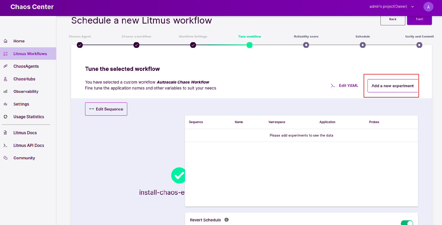Click the Schedule step marker
Viewport: 442px width, 225px height.
(363, 45)
